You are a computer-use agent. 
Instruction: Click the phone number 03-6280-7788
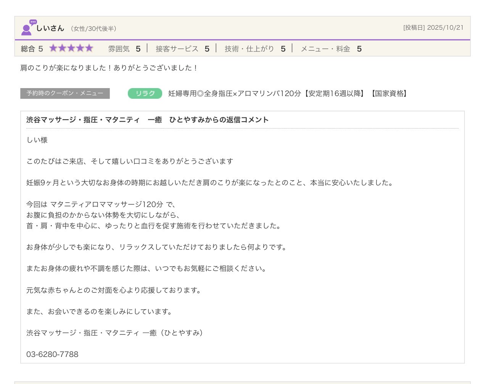[52, 354]
